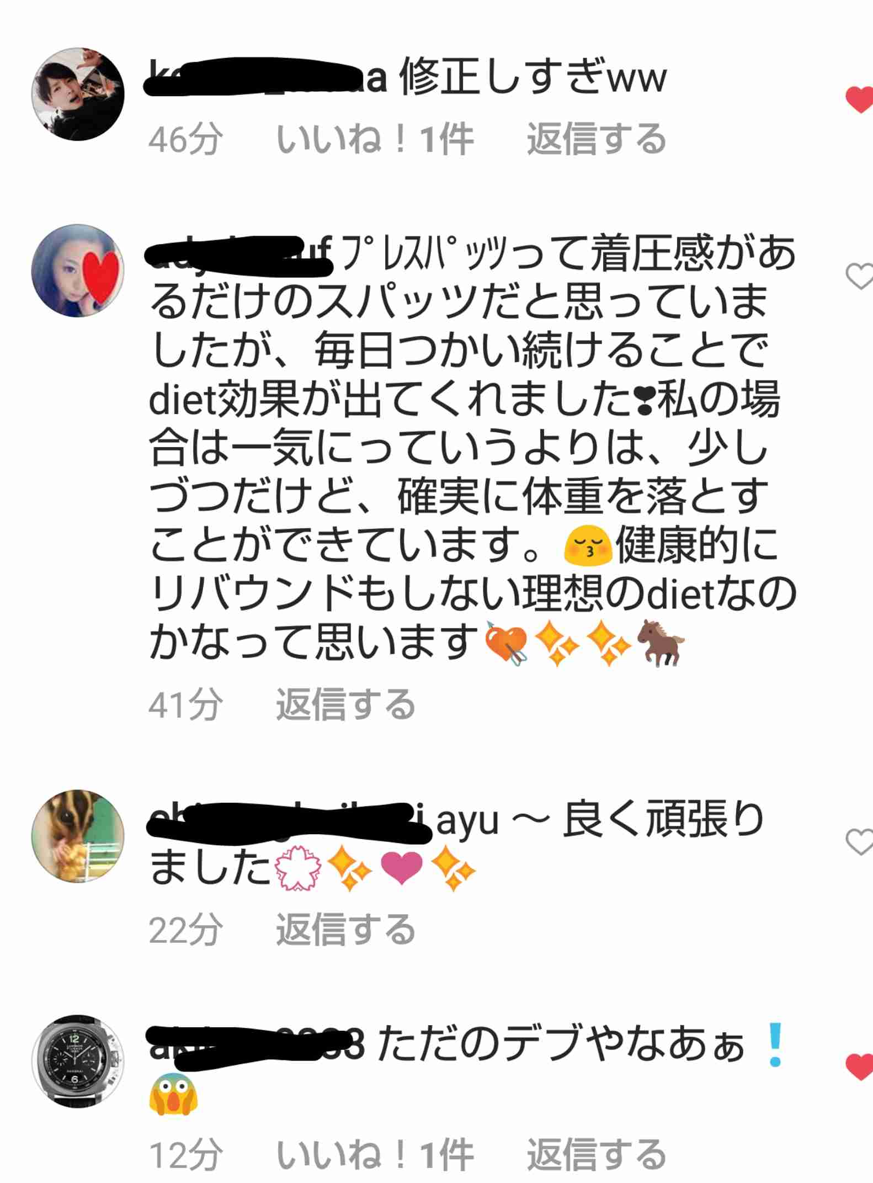Unlike the 修正しすぎww comment heart
Viewport: 873px width, 1183px height.
(860, 100)
